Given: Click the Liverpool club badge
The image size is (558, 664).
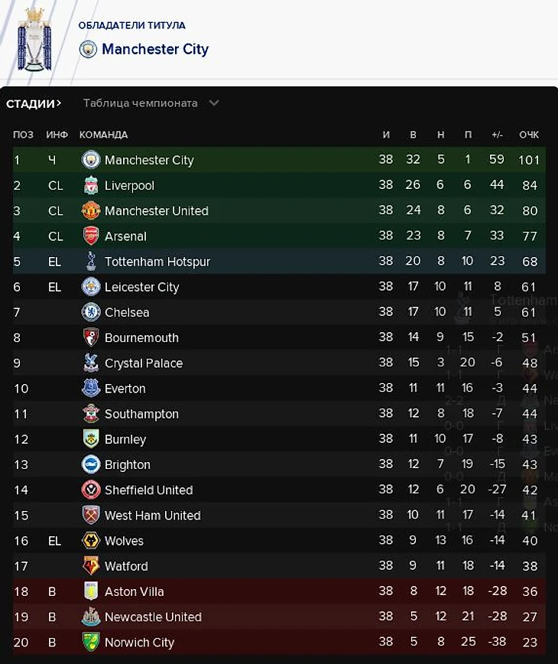Looking at the screenshot, I should click(91, 185).
